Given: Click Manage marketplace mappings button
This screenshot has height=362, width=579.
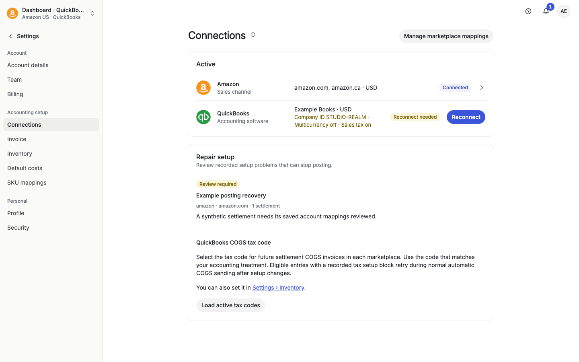Looking at the screenshot, I should [446, 36].
